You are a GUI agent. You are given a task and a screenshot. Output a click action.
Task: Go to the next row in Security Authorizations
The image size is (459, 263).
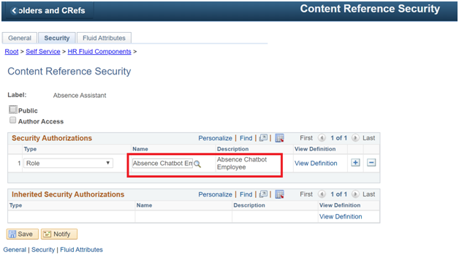click(355, 138)
